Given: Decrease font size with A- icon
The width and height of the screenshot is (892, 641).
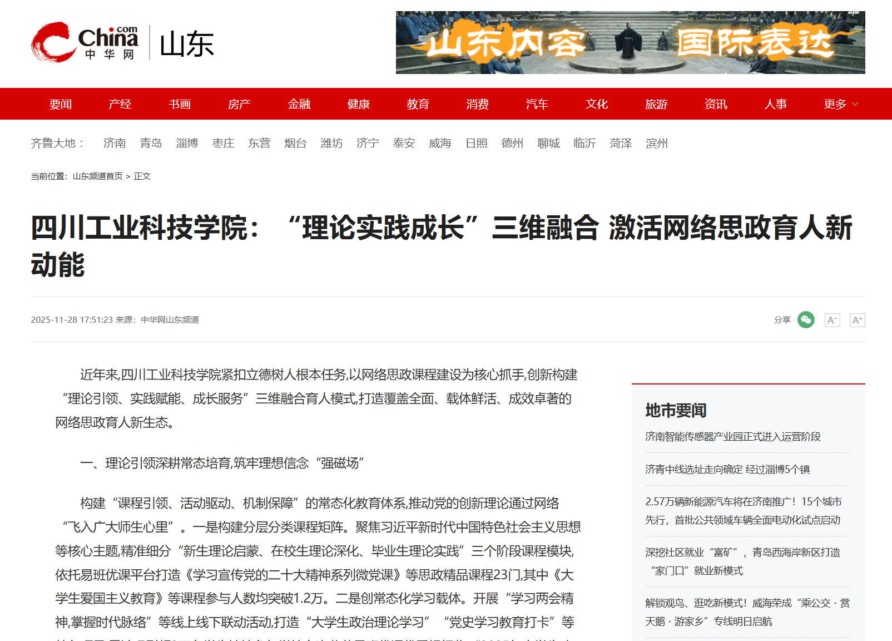Looking at the screenshot, I should pyautogui.click(x=832, y=320).
